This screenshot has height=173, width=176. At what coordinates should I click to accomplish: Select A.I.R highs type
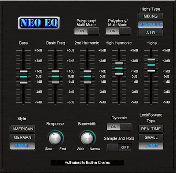pyautogui.click(x=150, y=33)
